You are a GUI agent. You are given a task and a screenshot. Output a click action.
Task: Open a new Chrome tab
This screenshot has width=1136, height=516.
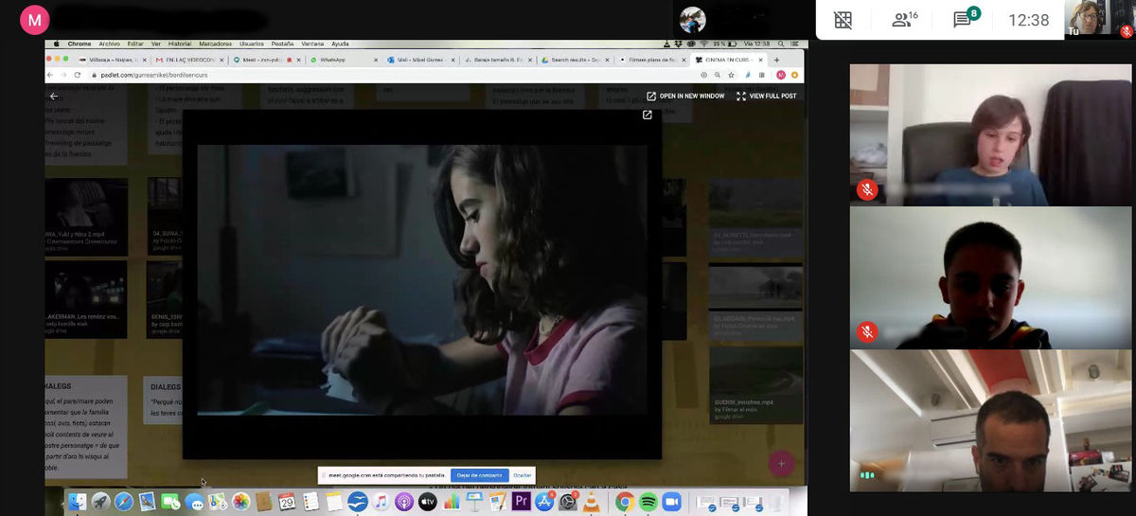[776, 60]
